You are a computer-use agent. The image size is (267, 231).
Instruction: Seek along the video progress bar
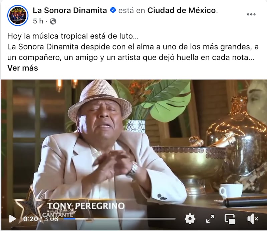click(119, 219)
